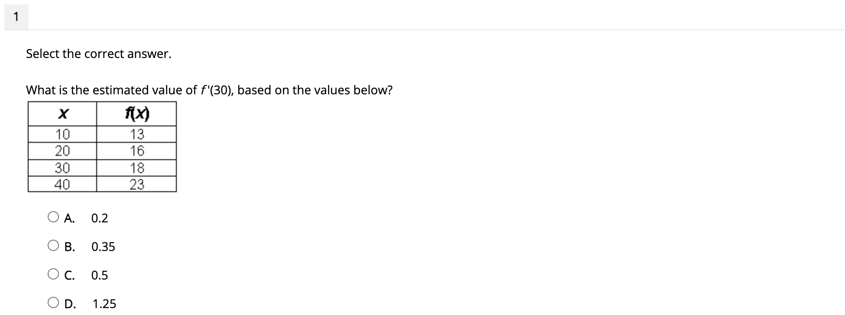Click the f(x) column header

pos(137,114)
